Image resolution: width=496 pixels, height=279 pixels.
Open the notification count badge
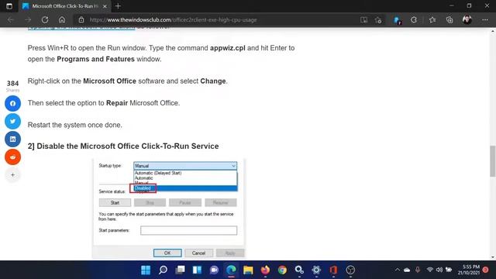tap(486, 270)
